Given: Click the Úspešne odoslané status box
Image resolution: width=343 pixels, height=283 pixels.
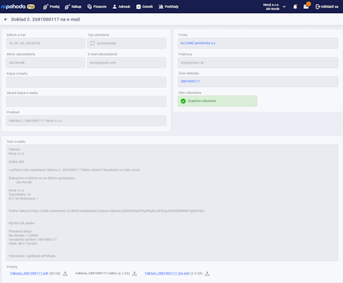Looking at the screenshot, I should (x=217, y=101).
